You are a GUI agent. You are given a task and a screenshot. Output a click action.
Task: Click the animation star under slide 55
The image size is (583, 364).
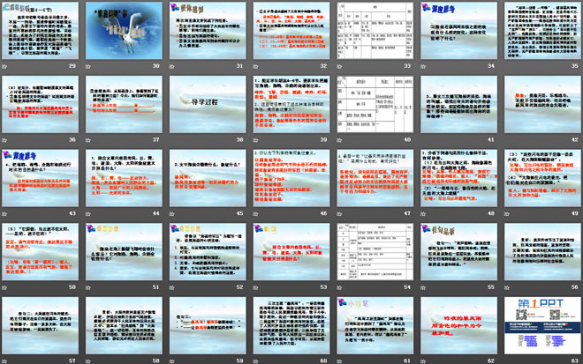click(x=423, y=287)
